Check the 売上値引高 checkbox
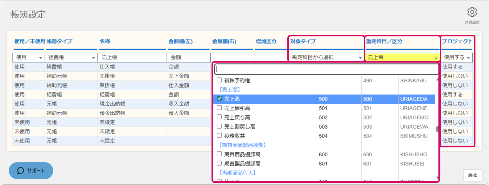This screenshot has width=489, height=185. (220, 108)
